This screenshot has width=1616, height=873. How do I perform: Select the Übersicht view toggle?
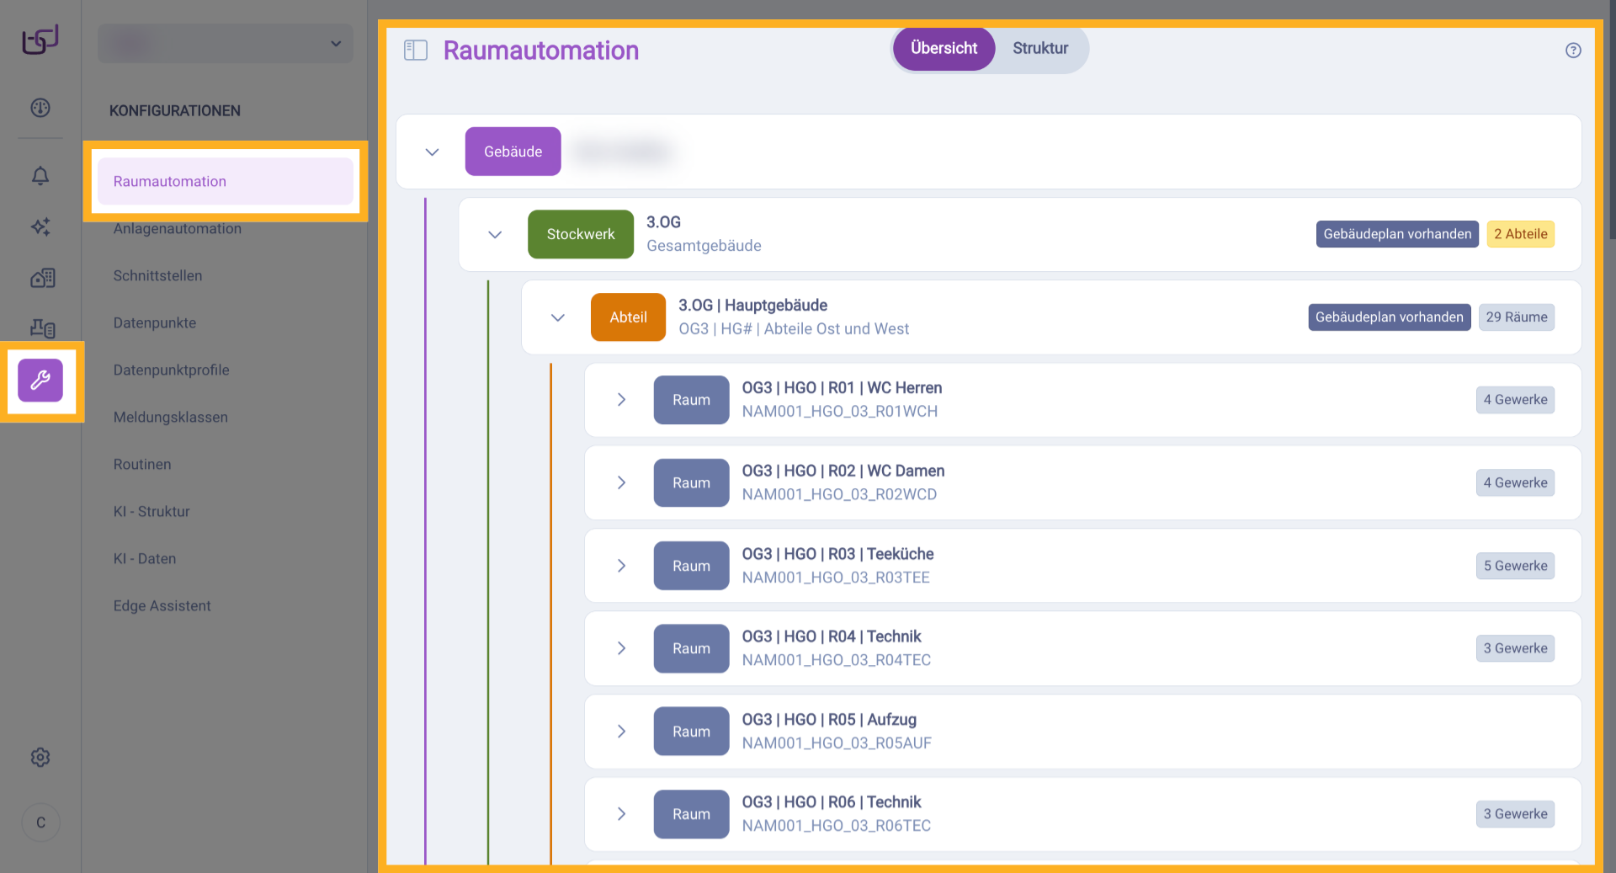944,49
